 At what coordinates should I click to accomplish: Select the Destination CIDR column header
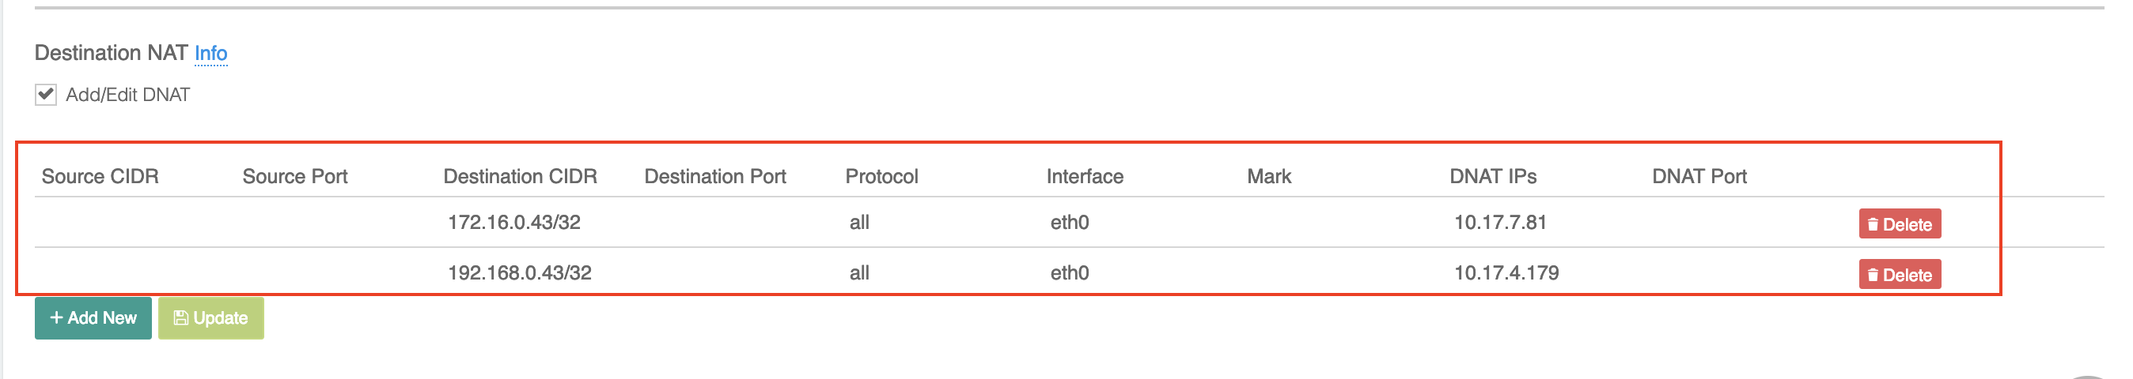tap(520, 176)
